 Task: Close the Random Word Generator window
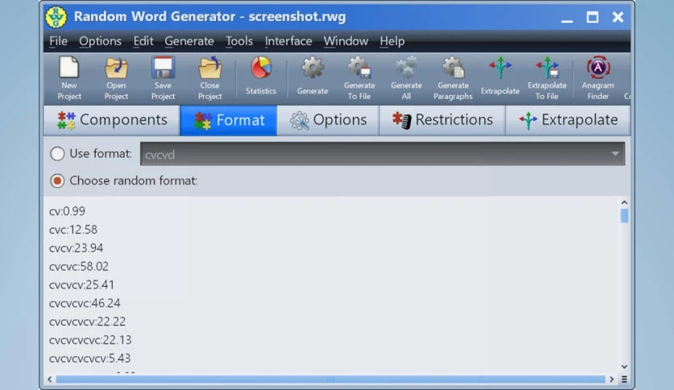pos(618,18)
